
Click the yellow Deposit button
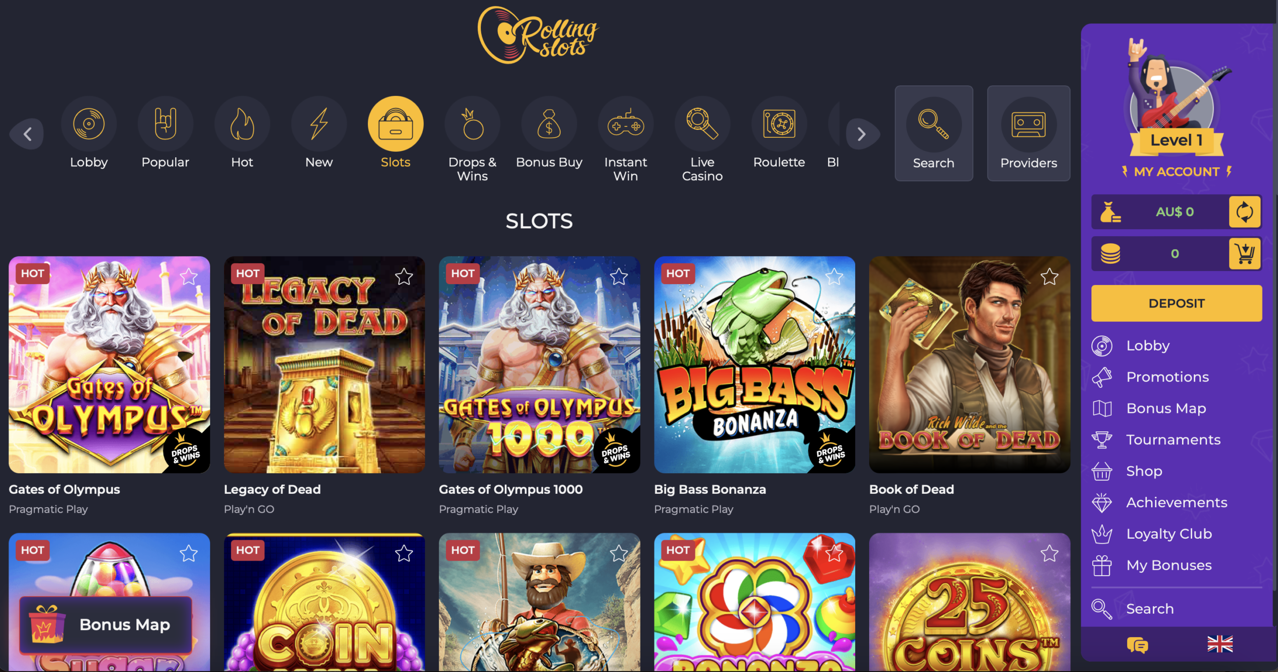coord(1177,303)
